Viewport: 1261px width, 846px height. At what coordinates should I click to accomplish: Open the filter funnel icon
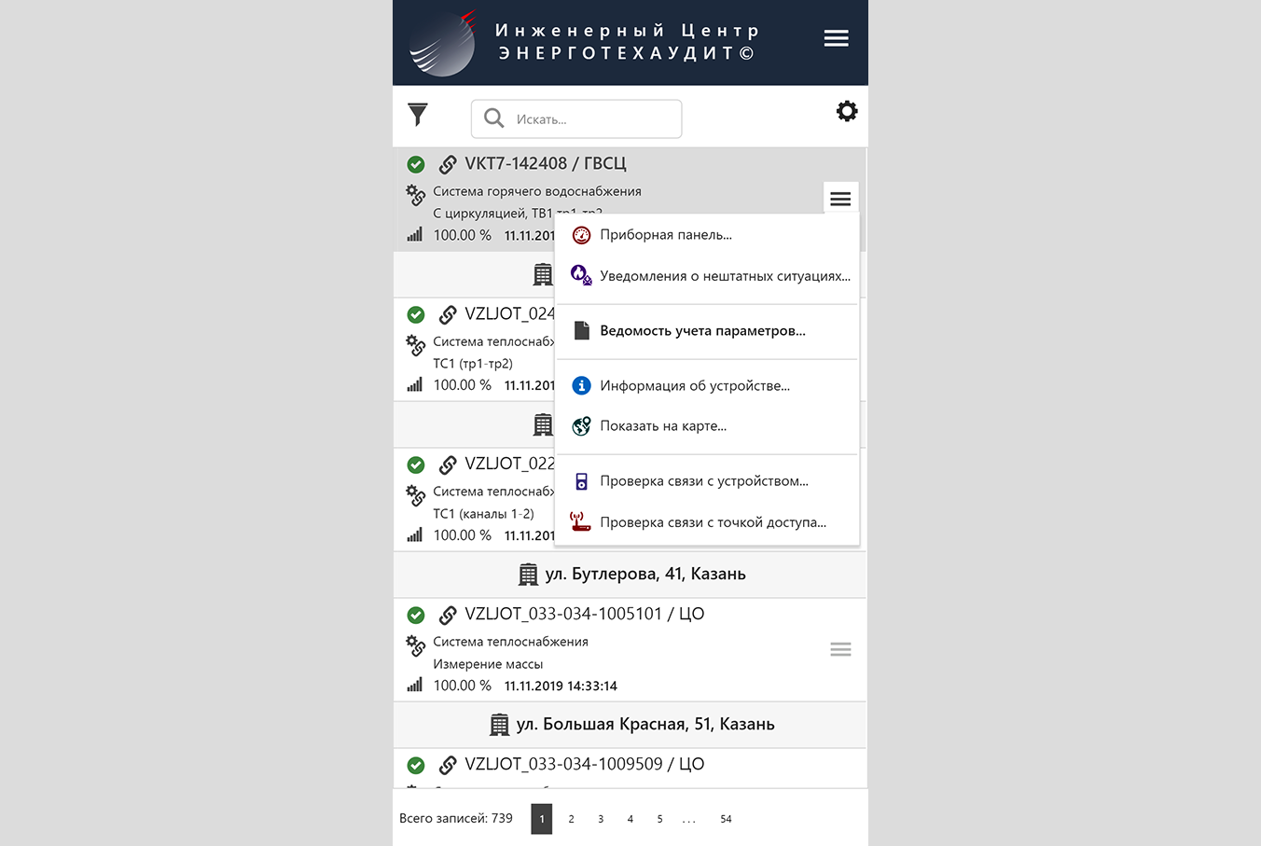pos(418,115)
